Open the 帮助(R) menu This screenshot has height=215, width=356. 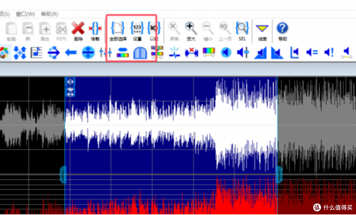49,14
